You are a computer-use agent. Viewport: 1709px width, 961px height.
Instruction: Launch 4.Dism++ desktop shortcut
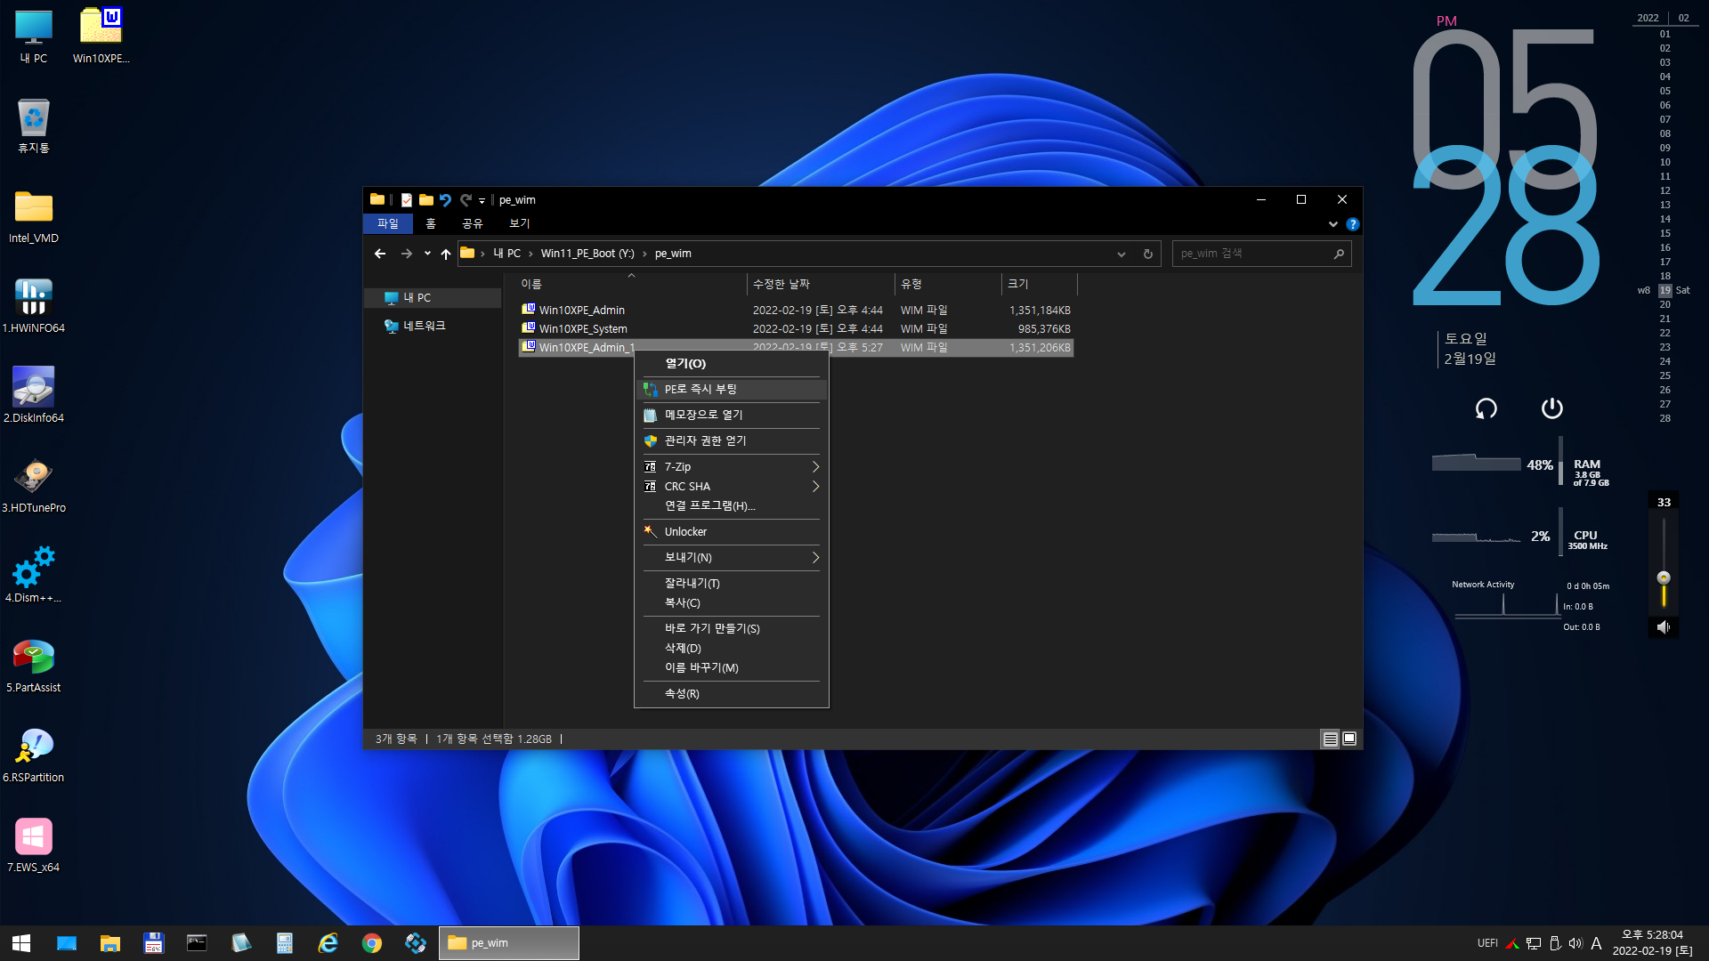click(x=34, y=576)
